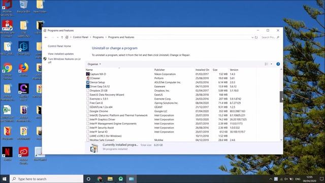Click the change view icon
Viewport: 325px width, 183px height.
click(266, 64)
